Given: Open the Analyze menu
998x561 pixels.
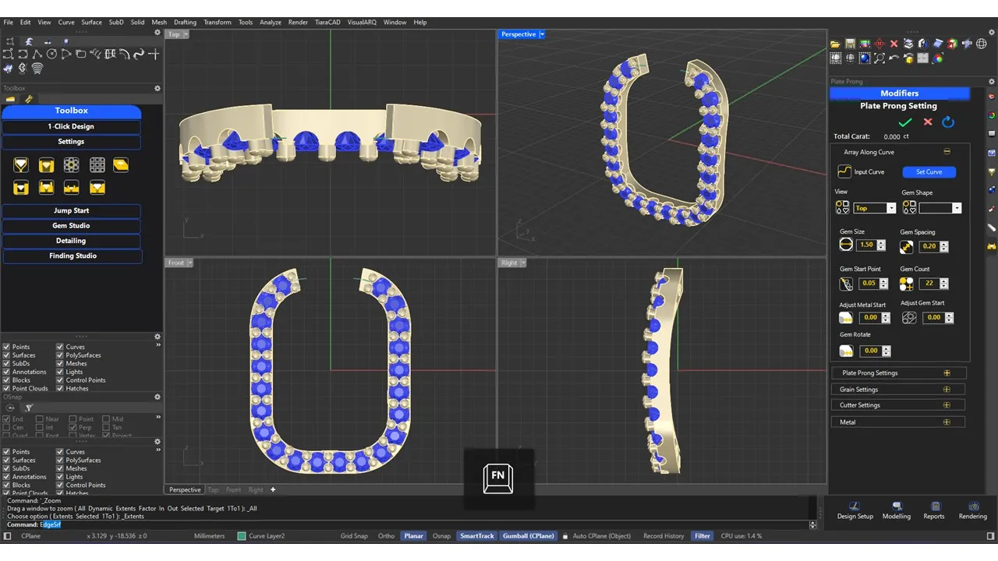Looking at the screenshot, I should (x=270, y=23).
